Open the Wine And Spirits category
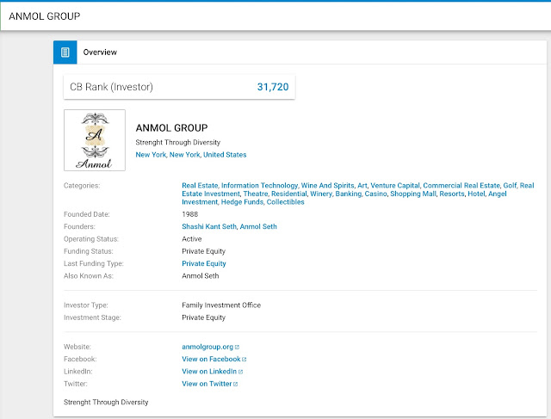Screen dimensions: 551x419 pos(327,186)
